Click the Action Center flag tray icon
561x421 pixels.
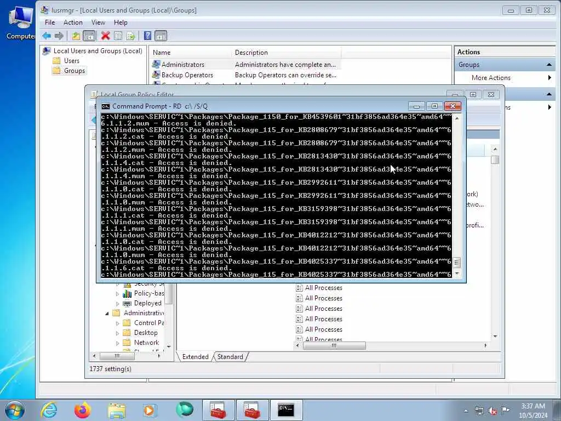(505, 410)
